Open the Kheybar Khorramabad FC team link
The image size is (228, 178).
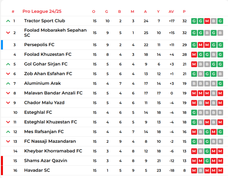tap(53, 151)
